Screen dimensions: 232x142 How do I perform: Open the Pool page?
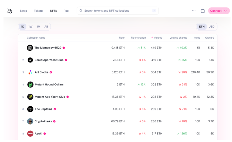(x=67, y=11)
